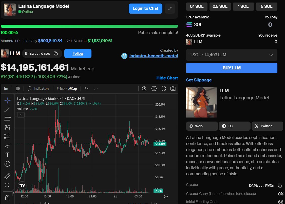Open the Twitter link
The image size is (285, 204).
coord(267,126)
